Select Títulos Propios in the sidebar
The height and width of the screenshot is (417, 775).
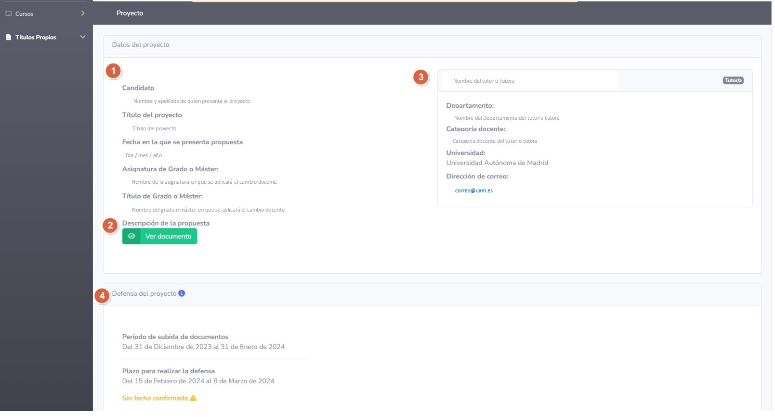coord(36,38)
